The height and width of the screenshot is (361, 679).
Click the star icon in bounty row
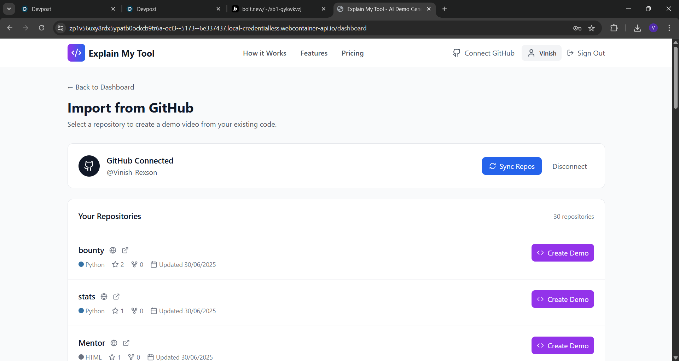pos(115,264)
